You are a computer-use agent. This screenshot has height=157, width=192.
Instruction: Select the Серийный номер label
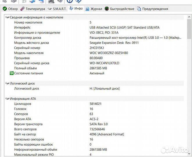point(27,48)
